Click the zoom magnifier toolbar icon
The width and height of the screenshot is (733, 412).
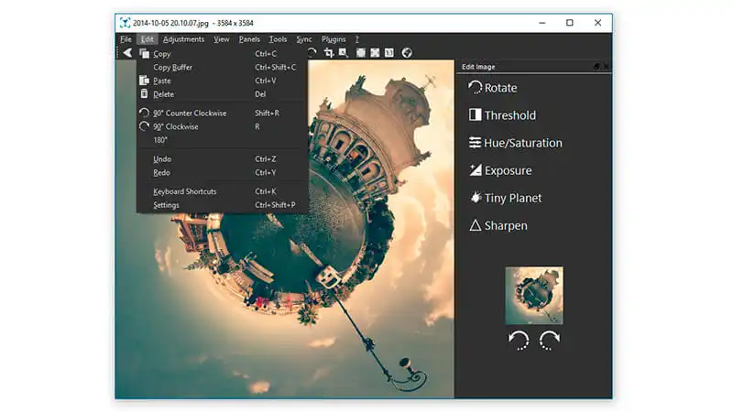[x=344, y=53]
